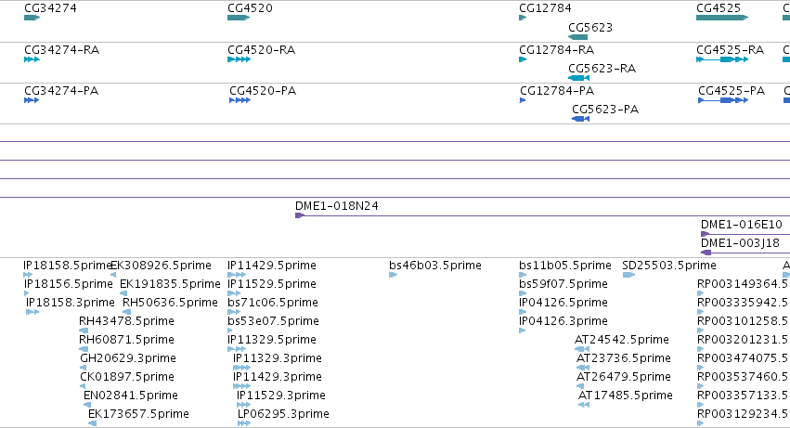The width and height of the screenshot is (790, 428).
Task: Select the CG5623-PA protein glyph
Action: [580, 119]
